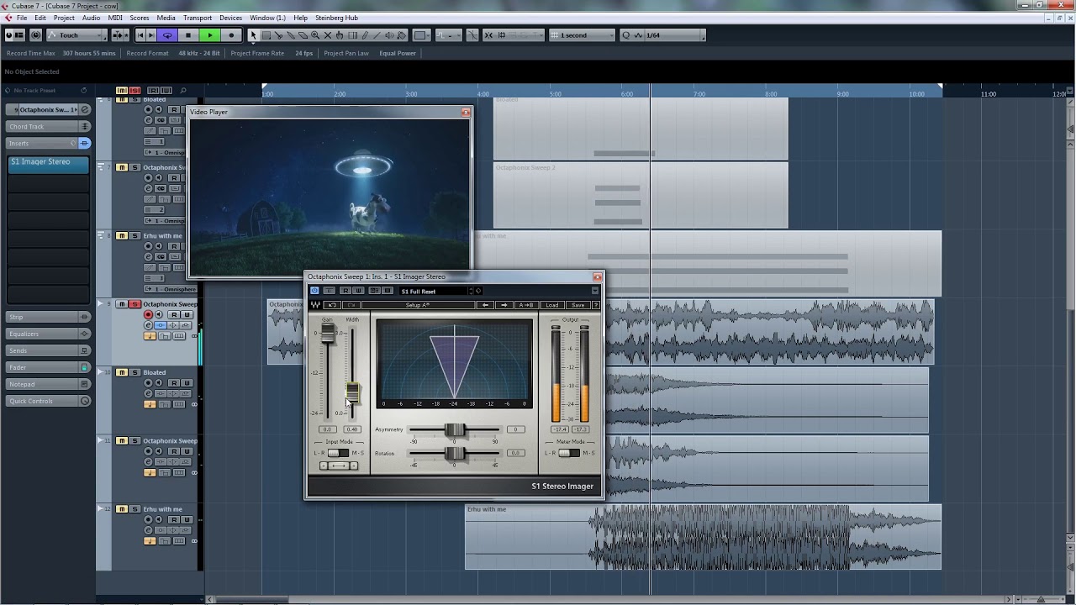Expand the Equalizers inspector section
Viewport: 1076px width, 605px height.
tap(48, 334)
